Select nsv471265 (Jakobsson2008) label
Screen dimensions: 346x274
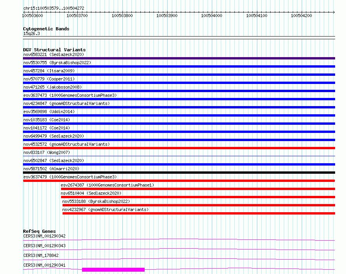[52, 87]
